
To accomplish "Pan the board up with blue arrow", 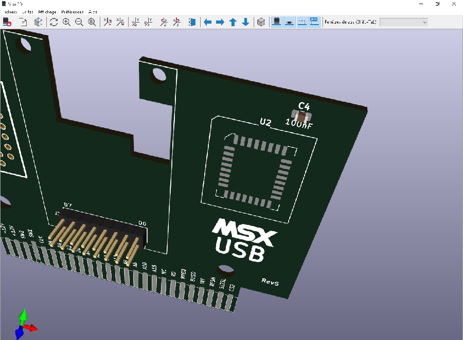I will (x=233, y=22).
